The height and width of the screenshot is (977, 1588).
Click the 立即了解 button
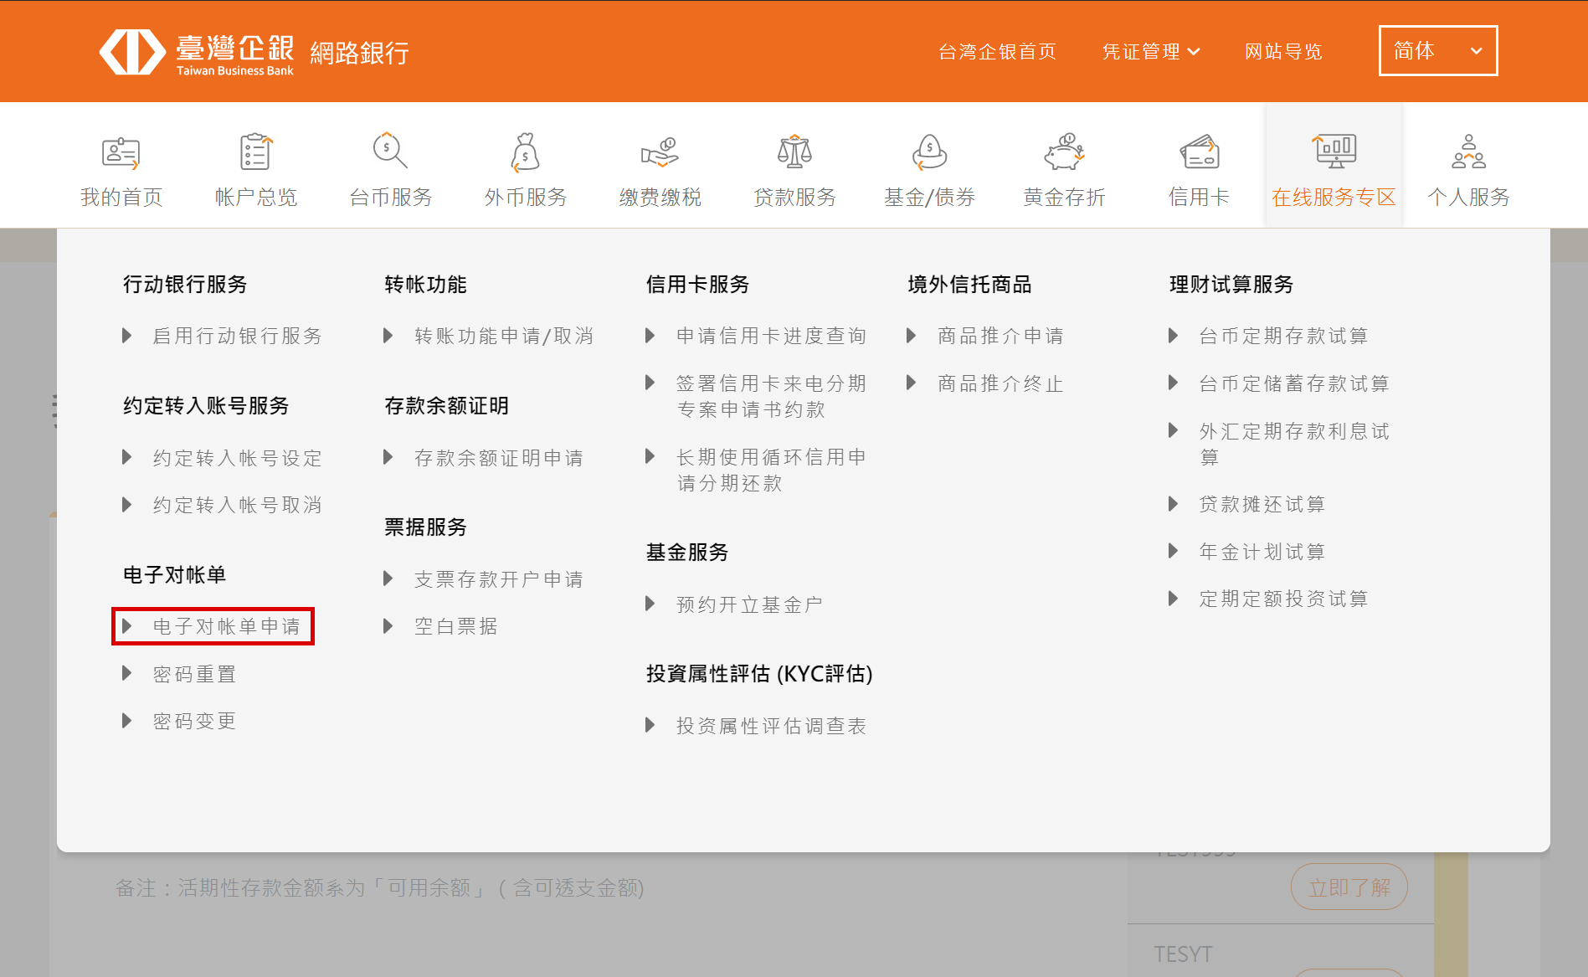(x=1349, y=887)
